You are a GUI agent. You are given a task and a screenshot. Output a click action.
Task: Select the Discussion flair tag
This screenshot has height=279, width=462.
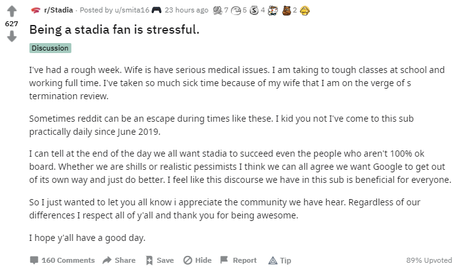(x=50, y=48)
